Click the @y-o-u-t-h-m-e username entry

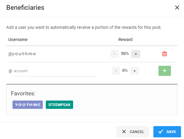(22, 54)
